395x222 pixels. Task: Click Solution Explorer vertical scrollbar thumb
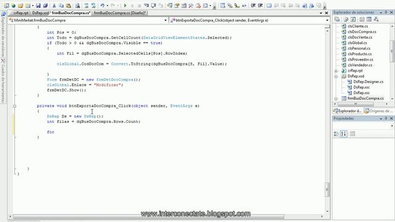click(392, 51)
